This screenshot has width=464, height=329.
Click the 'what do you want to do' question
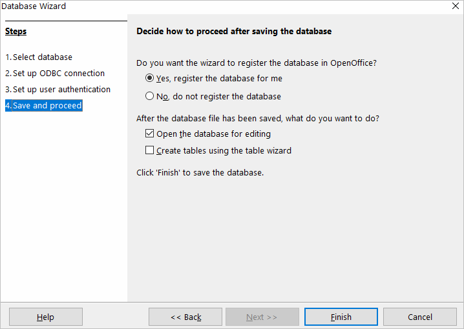[258, 119]
